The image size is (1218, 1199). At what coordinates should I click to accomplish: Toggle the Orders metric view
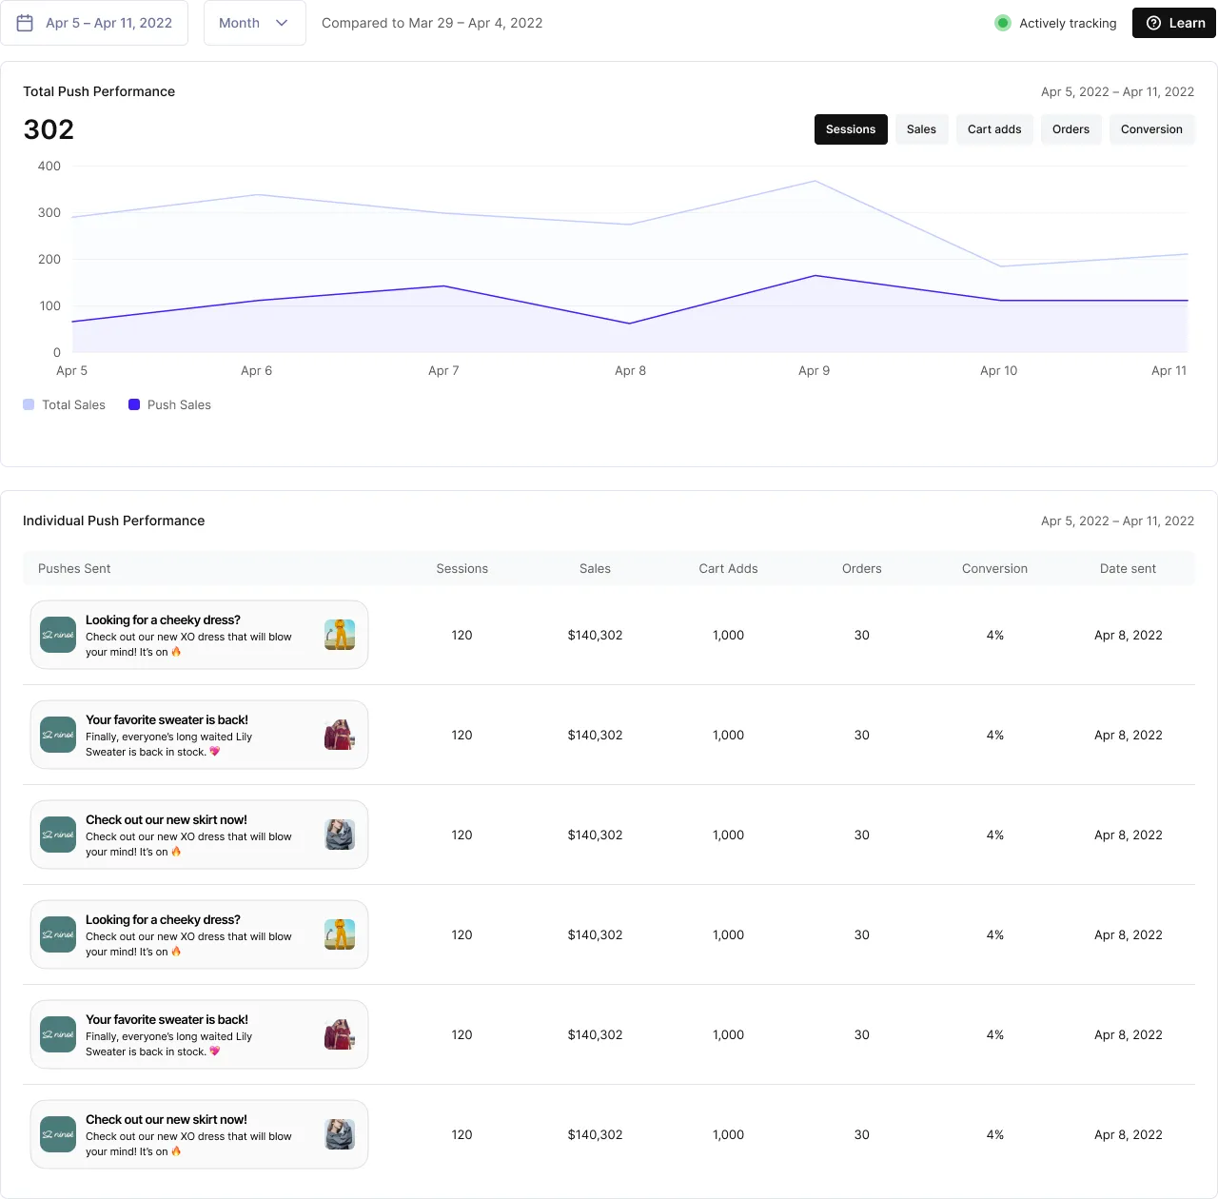[1071, 129]
